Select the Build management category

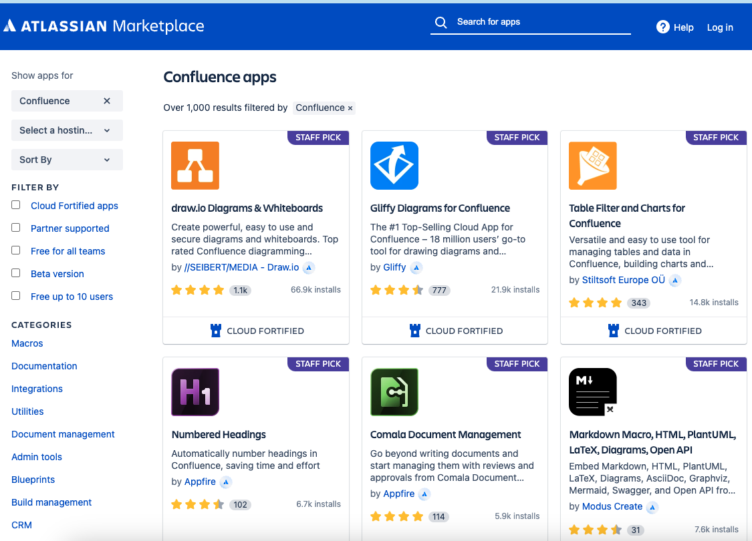(x=51, y=502)
